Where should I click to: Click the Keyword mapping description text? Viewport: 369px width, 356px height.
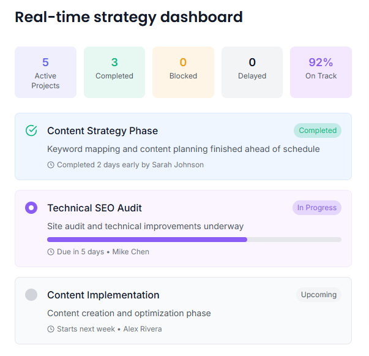coord(183,149)
